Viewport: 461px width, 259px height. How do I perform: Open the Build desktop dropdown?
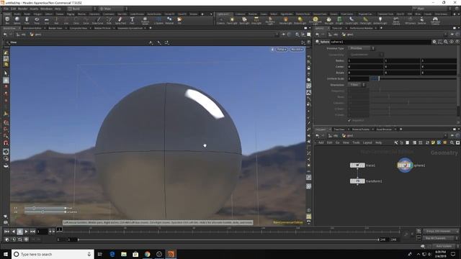(x=81, y=9)
